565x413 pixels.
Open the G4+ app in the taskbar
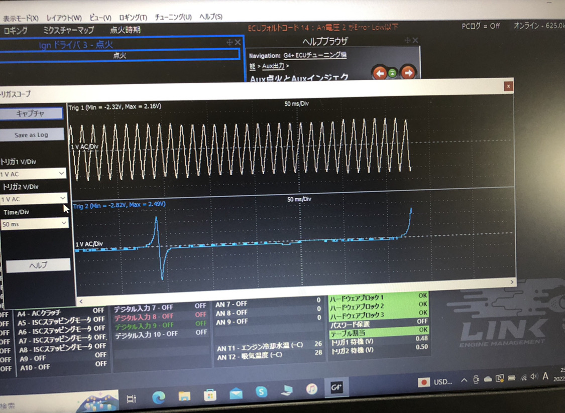[x=336, y=389]
